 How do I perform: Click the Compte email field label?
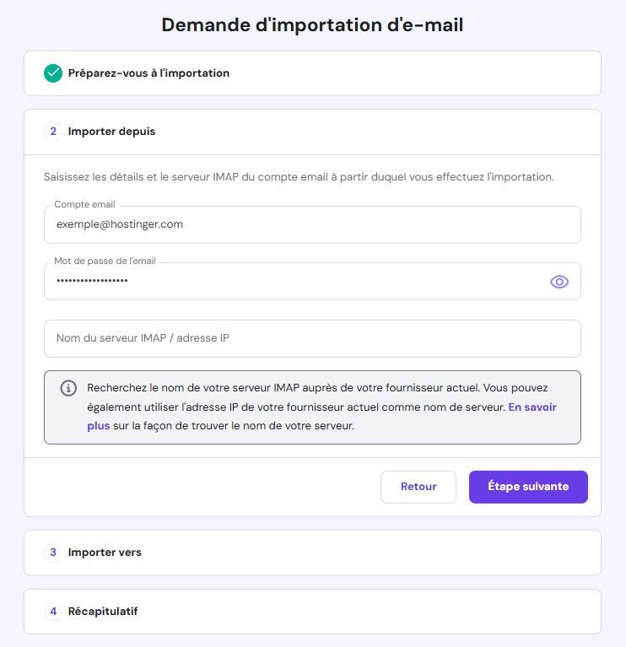pyautogui.click(x=84, y=205)
